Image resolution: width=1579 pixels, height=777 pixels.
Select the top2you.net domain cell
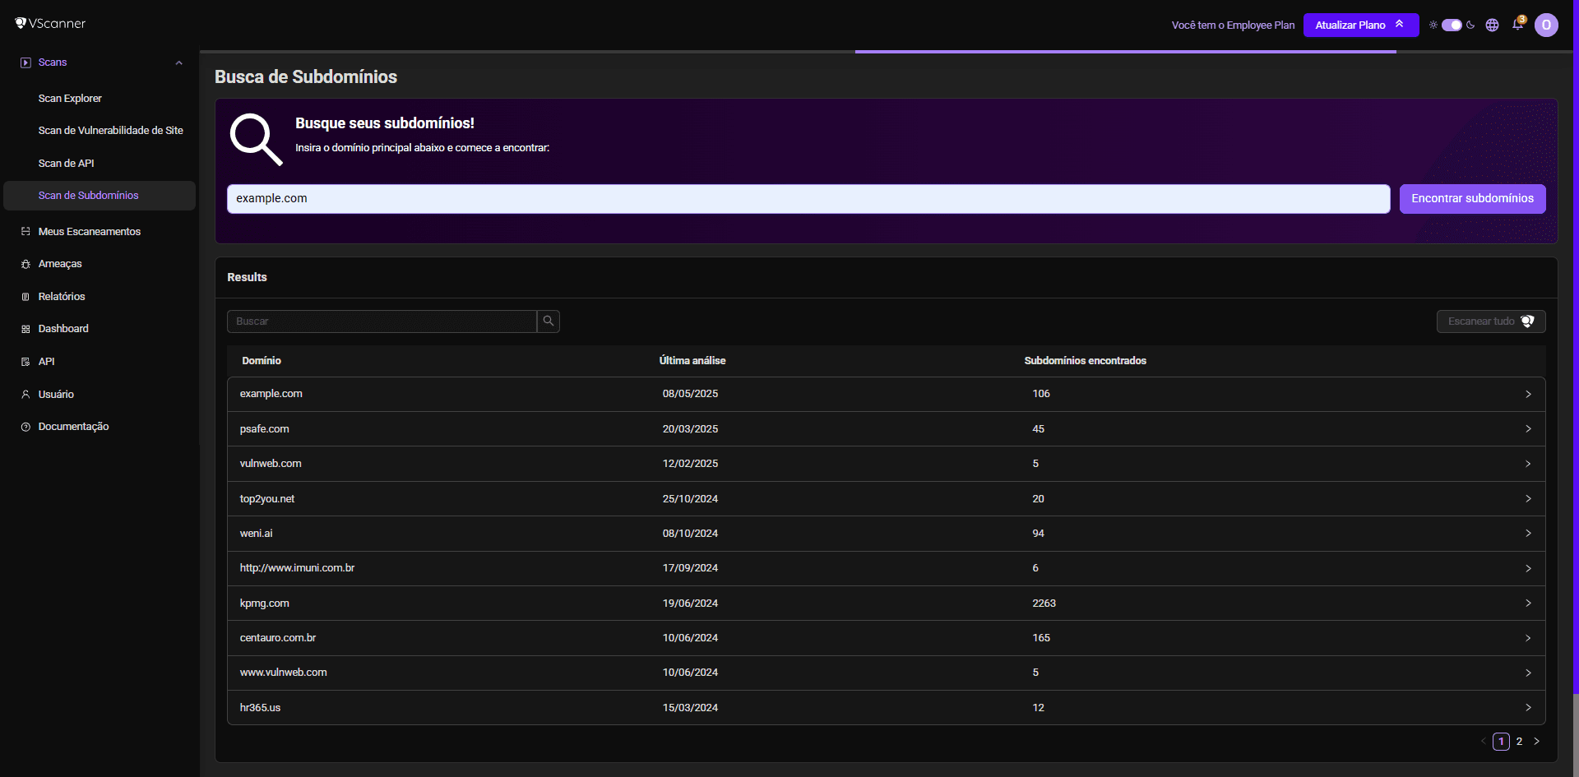pyautogui.click(x=267, y=499)
